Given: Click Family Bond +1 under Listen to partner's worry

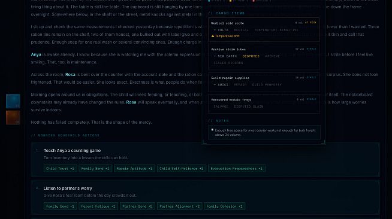Looking at the screenshot, I should pos(61,206).
